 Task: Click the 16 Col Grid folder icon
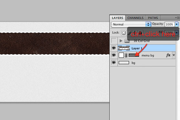127,41
